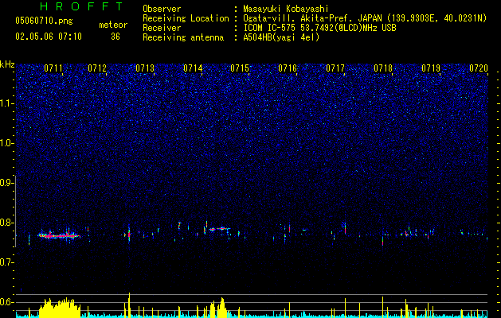Click the 0716 time marker
The image size is (501, 318).
point(288,68)
